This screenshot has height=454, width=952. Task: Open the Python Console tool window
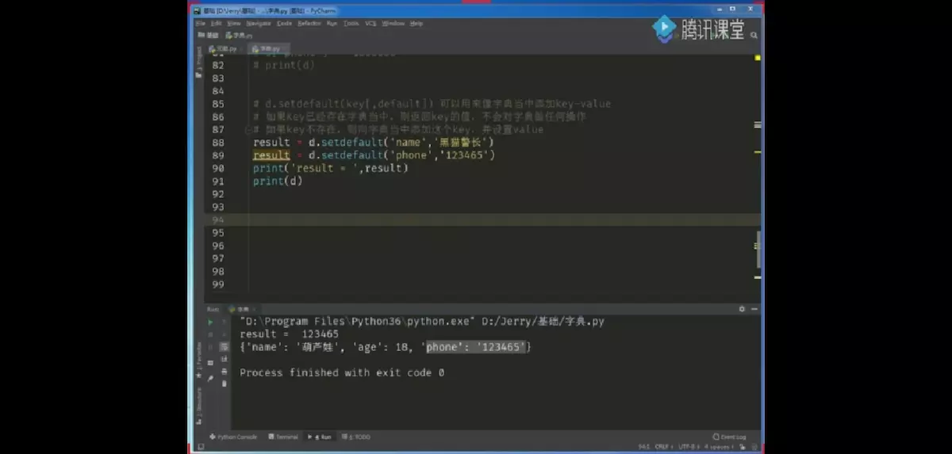[x=233, y=437]
